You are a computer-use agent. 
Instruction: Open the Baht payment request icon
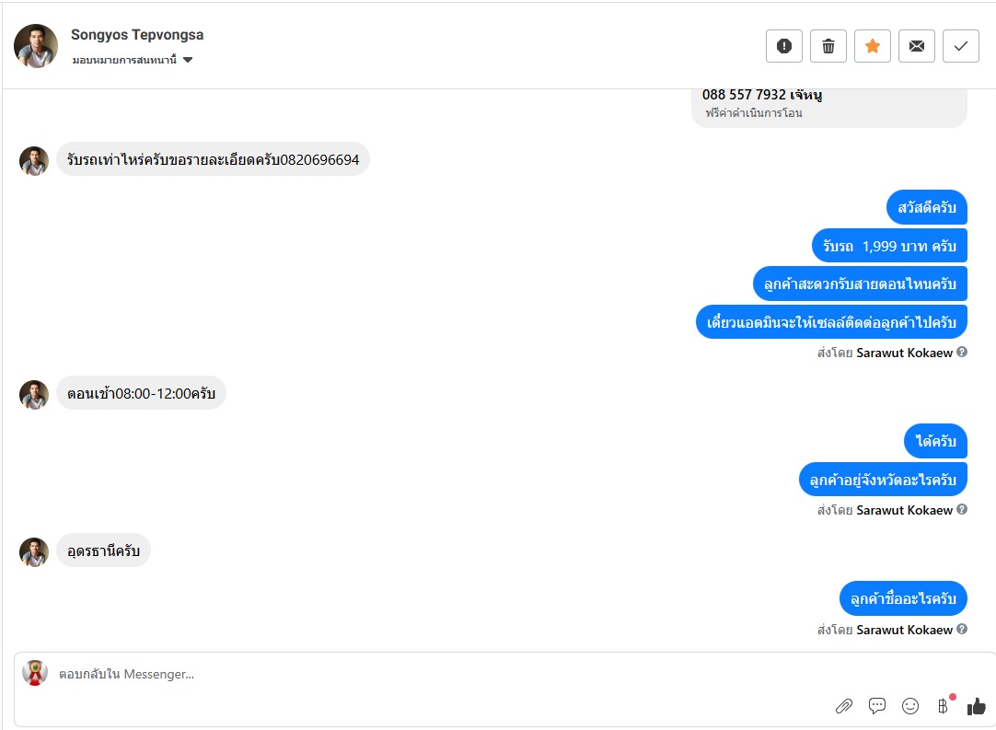point(944,706)
